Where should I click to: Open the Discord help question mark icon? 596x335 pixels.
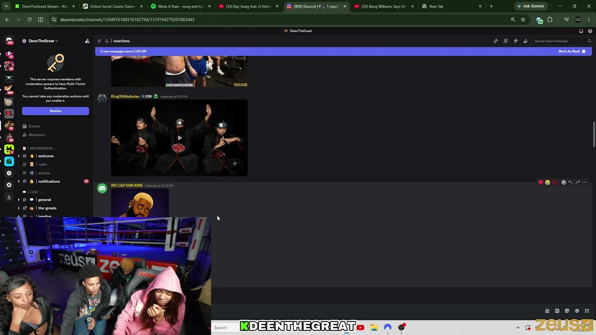pos(590,31)
